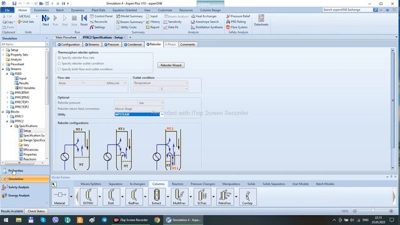
Task: Open the Dynamics ribbon tab
Action: click(77, 10)
